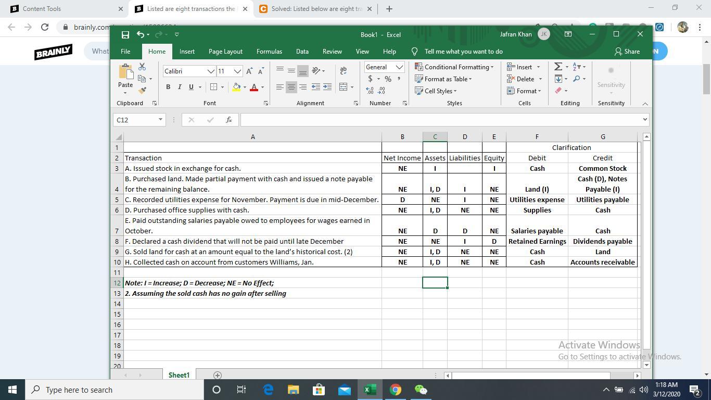This screenshot has height=400, width=711.
Task: Apply Percent Style number format
Action: (388, 79)
